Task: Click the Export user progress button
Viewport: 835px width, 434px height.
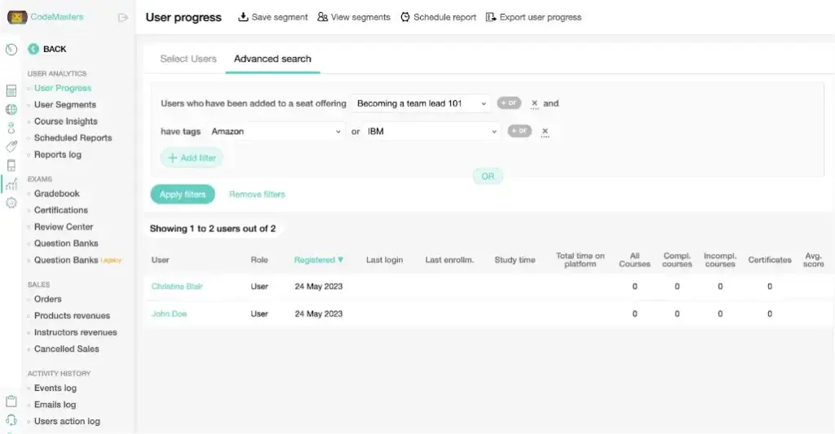Action: [533, 17]
